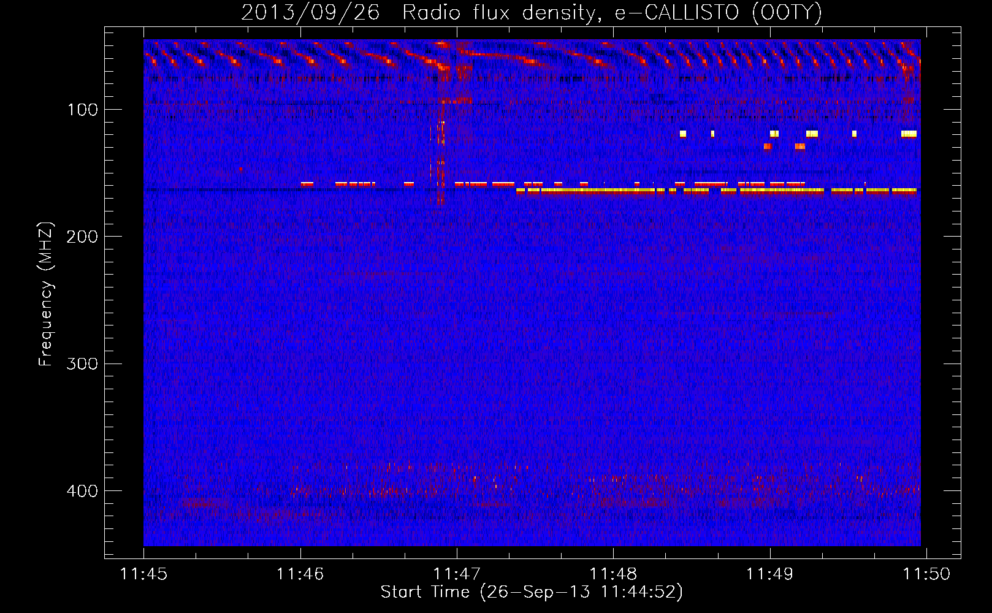The height and width of the screenshot is (613, 992).
Task: Select the 11:48 time tick label
Action: click(613, 574)
